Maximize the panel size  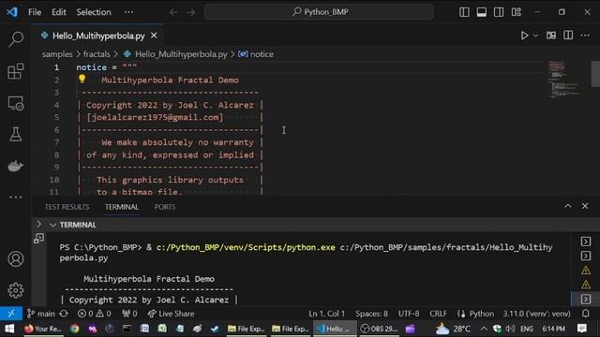tap(568, 206)
